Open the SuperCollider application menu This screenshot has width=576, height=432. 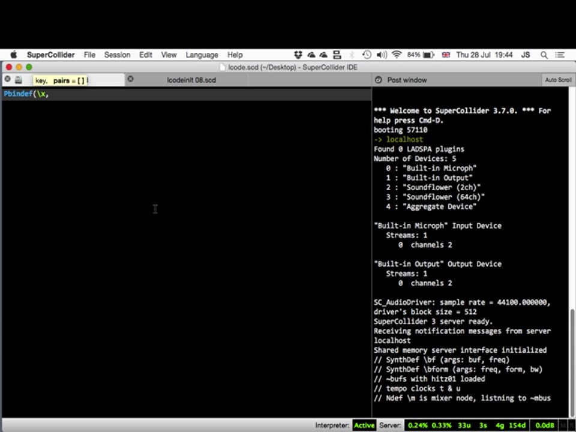[50, 55]
